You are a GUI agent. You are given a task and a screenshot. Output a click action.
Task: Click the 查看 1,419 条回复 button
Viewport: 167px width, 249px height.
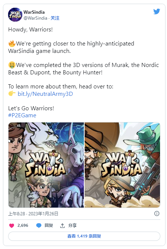click(x=84, y=236)
